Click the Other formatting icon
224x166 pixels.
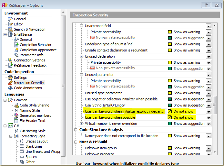point(22,162)
